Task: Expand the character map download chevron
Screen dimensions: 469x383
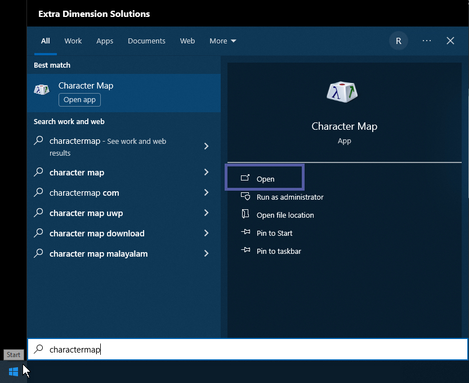Action: (206, 234)
